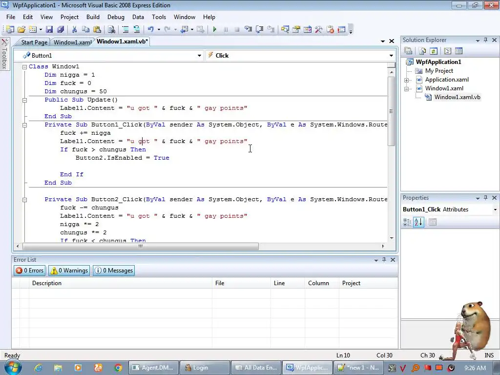Image resolution: width=500 pixels, height=375 pixels.
Task: Collapse Window1.xaml node in Solution Explorer
Action: click(407, 89)
